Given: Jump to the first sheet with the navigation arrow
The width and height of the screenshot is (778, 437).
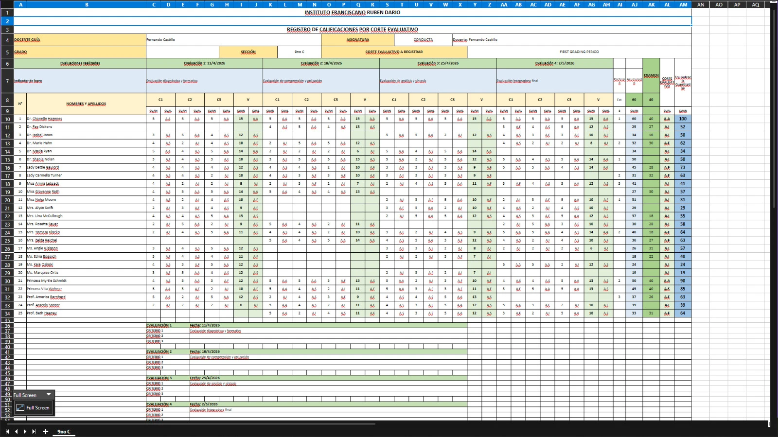Looking at the screenshot, I should click(x=7, y=431).
